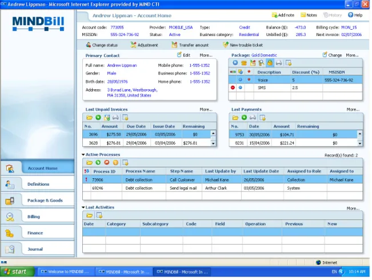Open folder icon in Last Activities toolbar

tap(89, 215)
